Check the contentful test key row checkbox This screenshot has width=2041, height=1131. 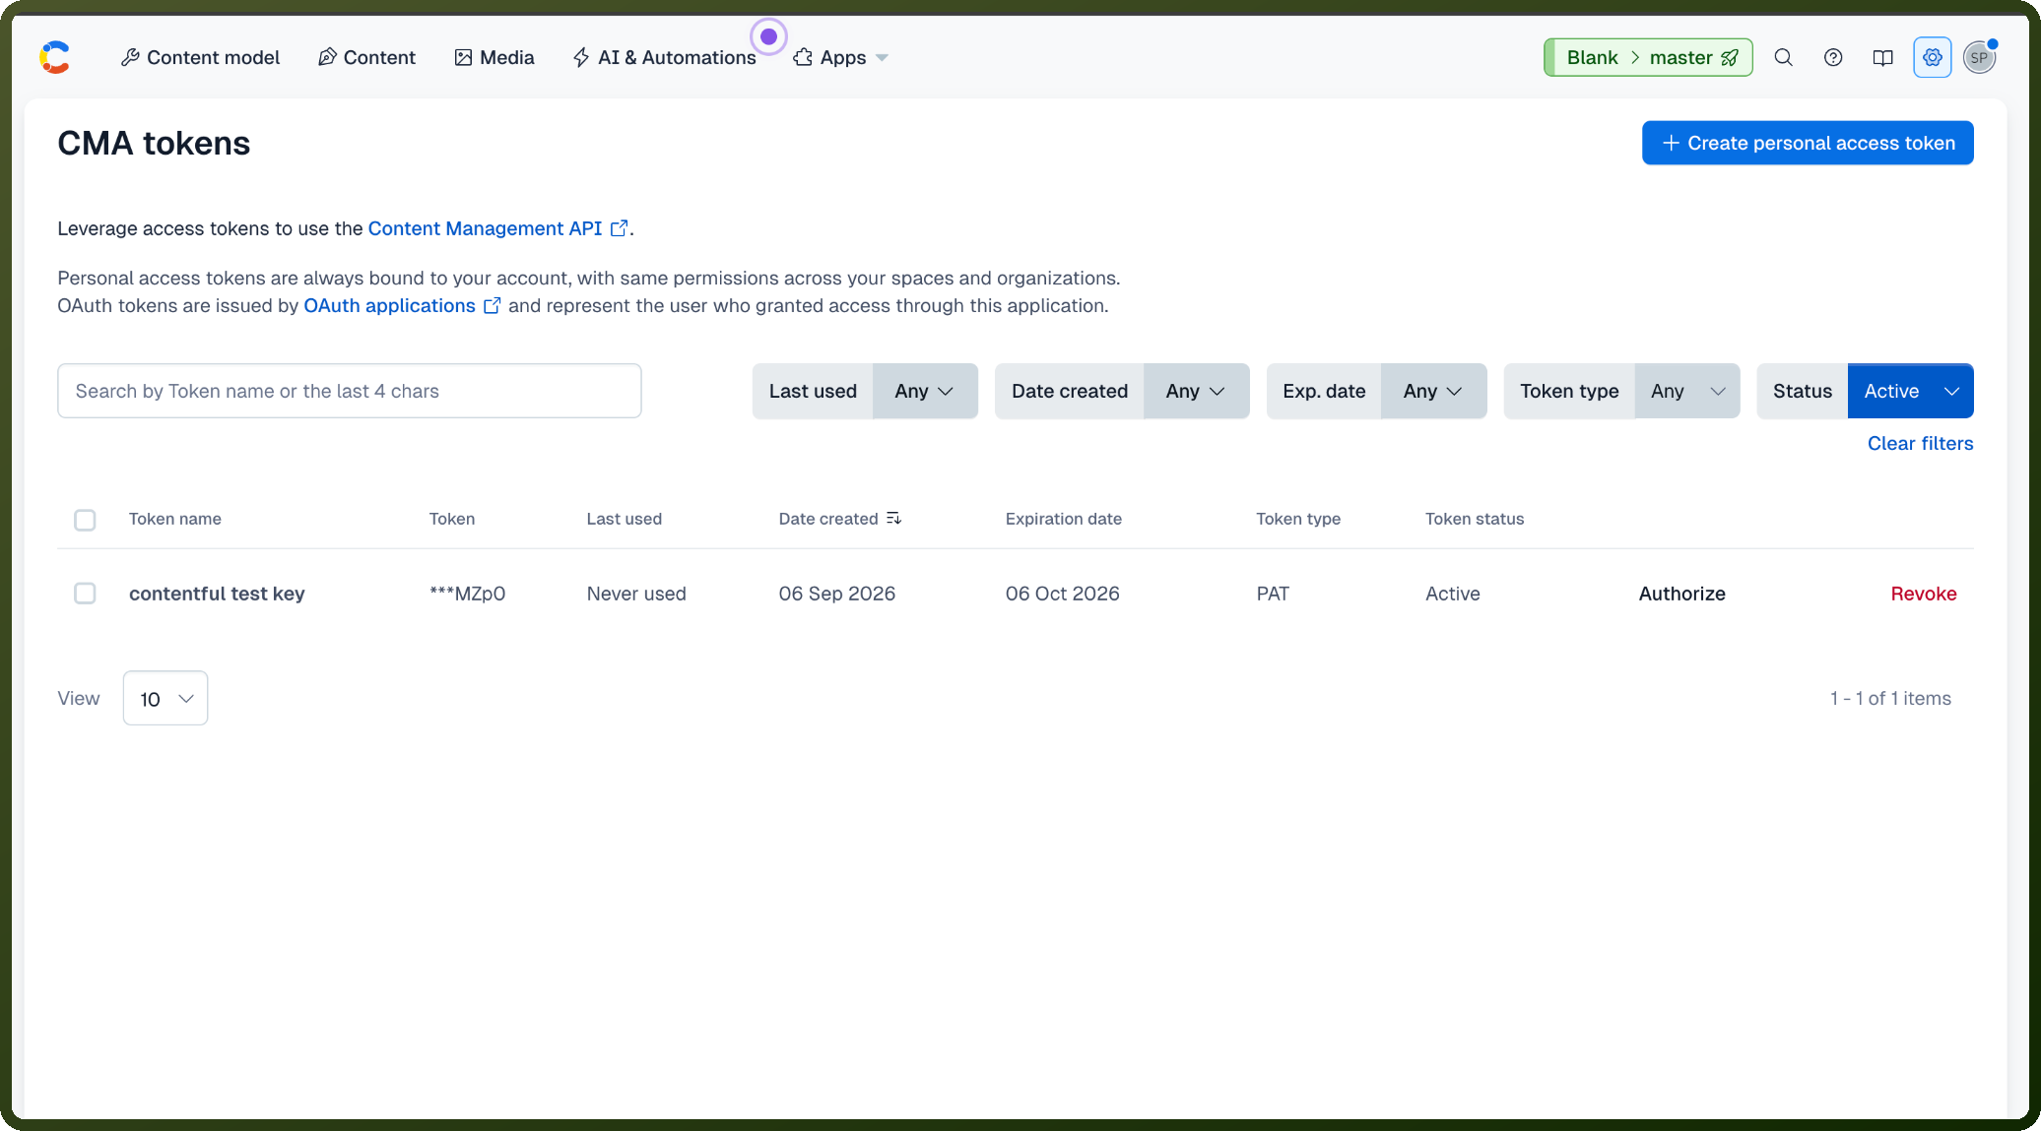point(85,594)
